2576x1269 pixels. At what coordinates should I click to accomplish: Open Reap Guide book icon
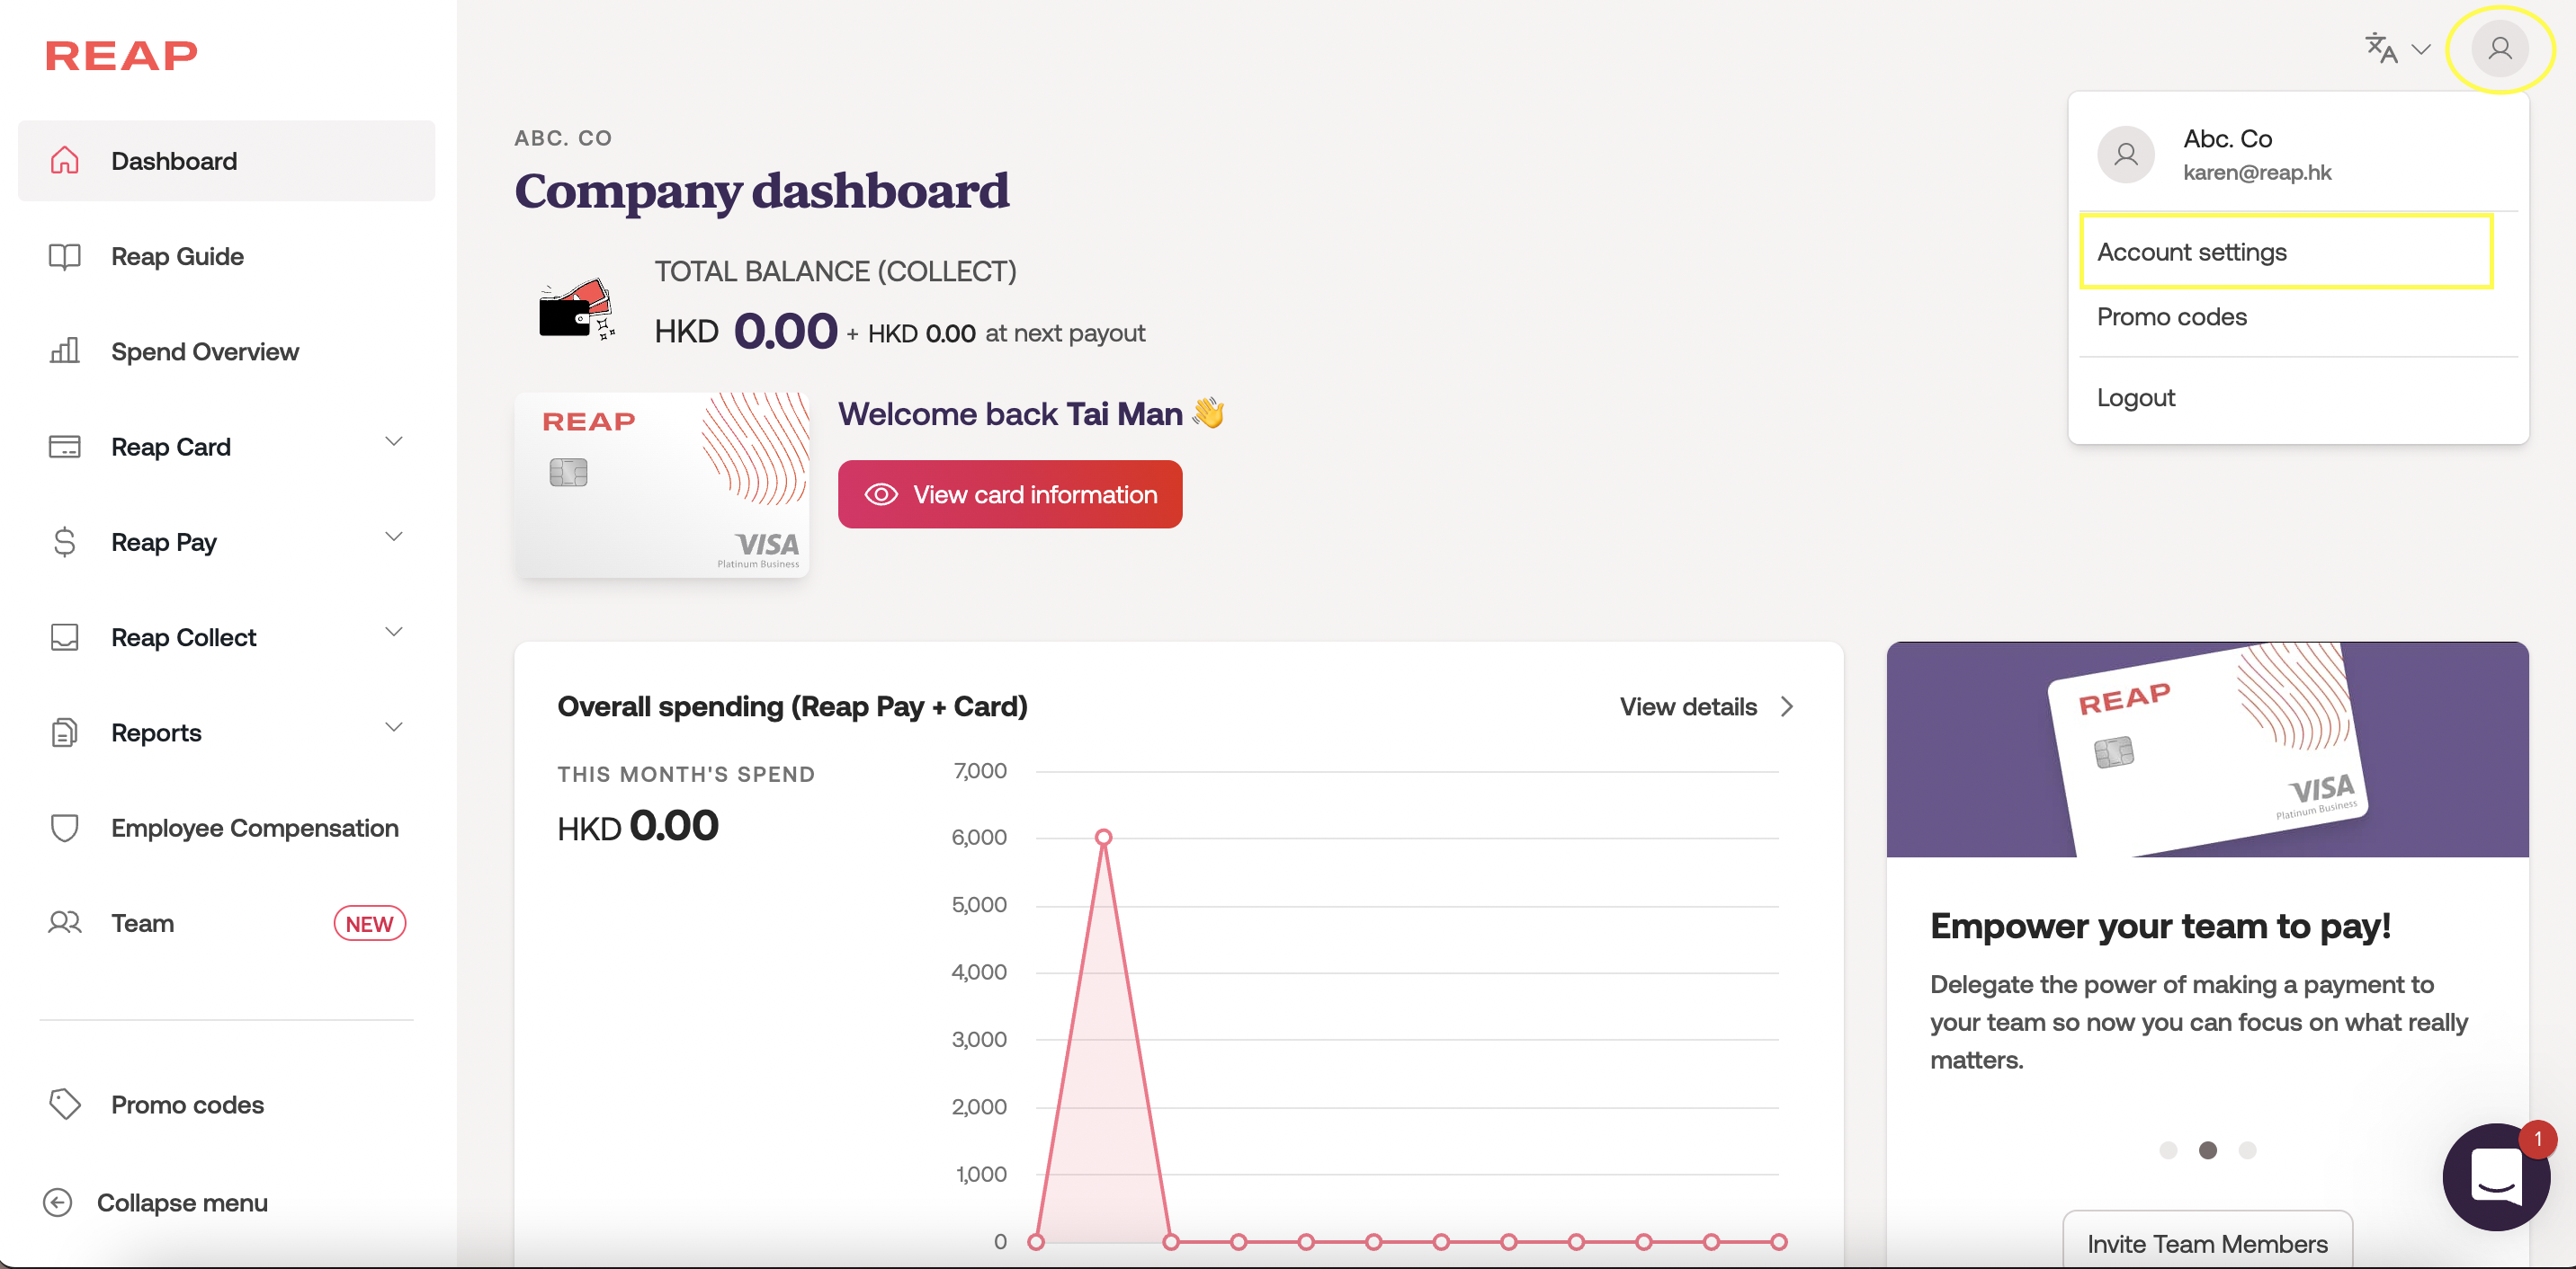[x=65, y=257]
